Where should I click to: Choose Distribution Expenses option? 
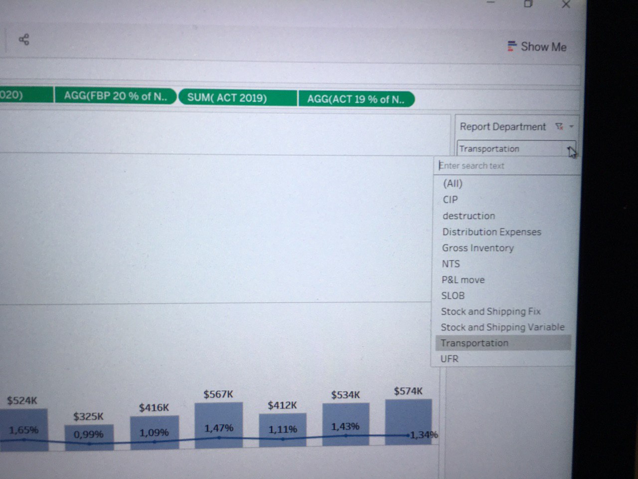click(x=491, y=232)
